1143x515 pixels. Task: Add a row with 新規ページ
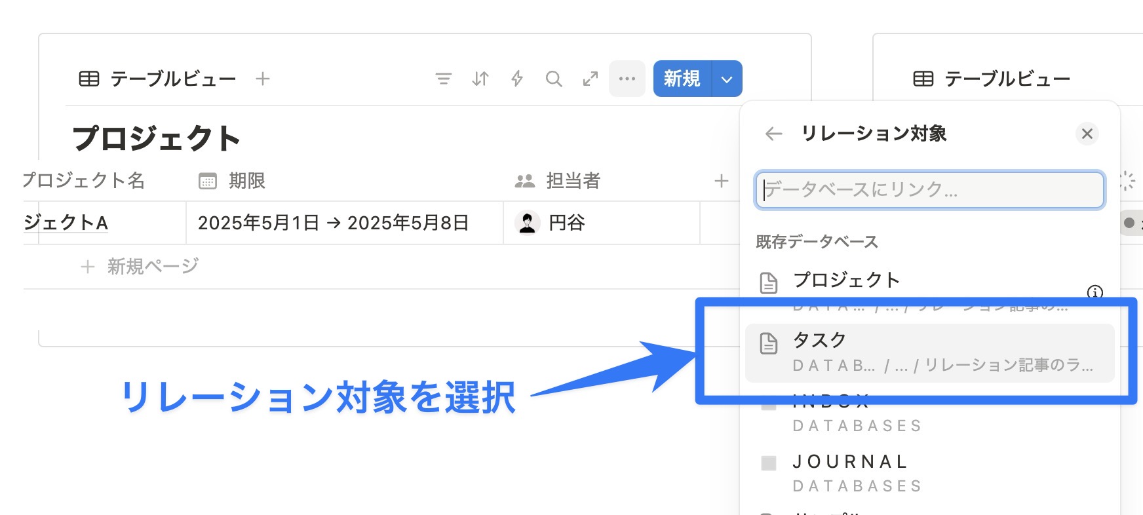point(140,267)
